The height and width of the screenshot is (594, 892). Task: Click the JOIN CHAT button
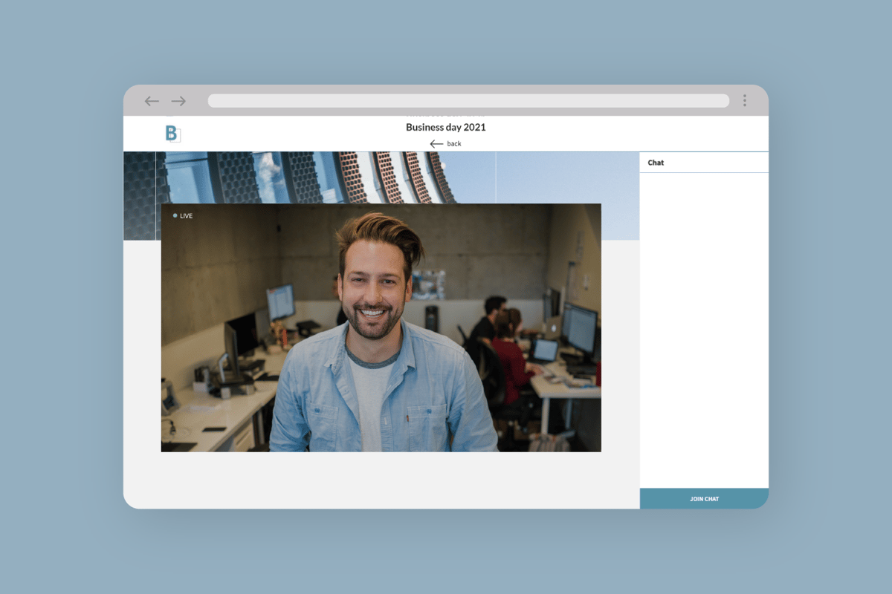(704, 499)
